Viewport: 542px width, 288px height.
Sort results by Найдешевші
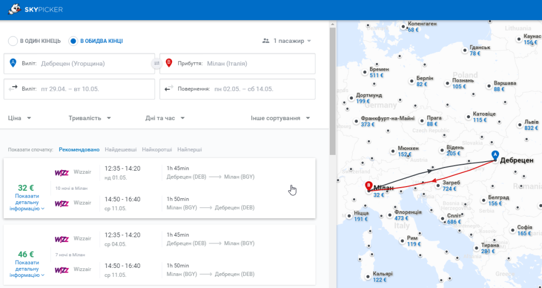point(121,150)
